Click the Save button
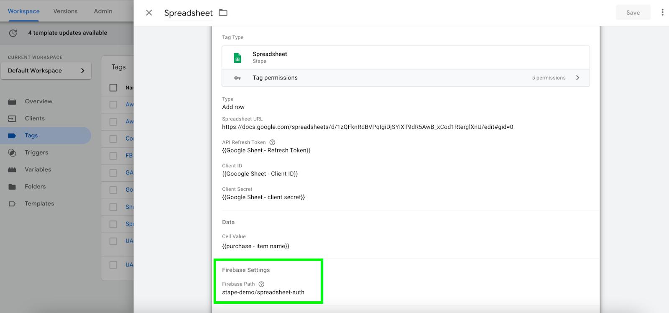 [633, 13]
